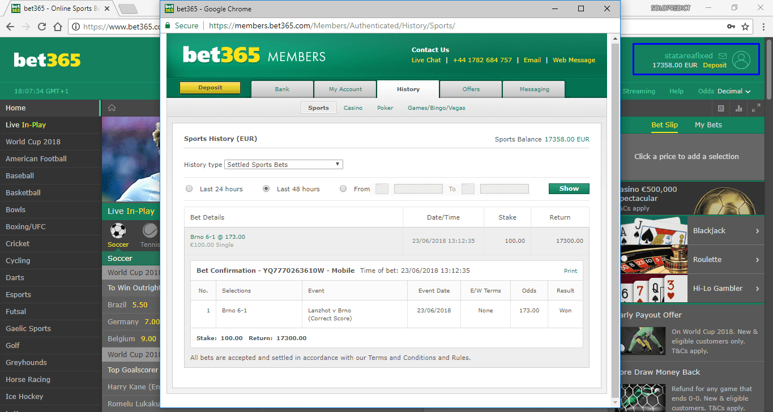The width and height of the screenshot is (773, 412).
Task: Open Offers tab
Action: pyautogui.click(x=471, y=89)
